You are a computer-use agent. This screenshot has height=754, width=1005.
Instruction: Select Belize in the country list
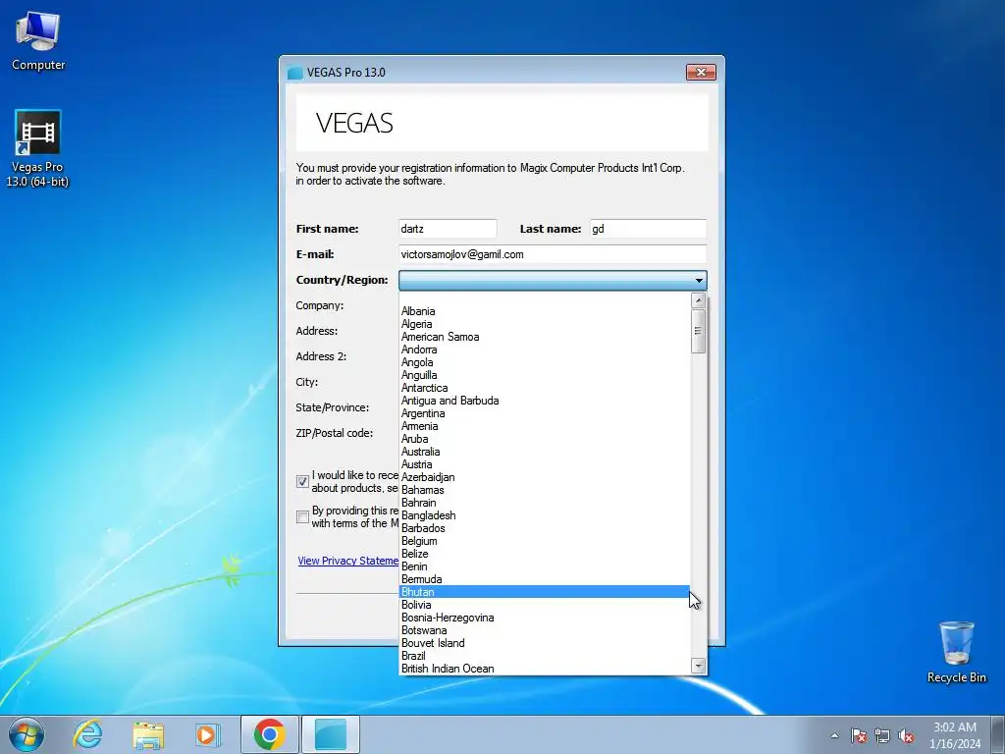pos(544,554)
